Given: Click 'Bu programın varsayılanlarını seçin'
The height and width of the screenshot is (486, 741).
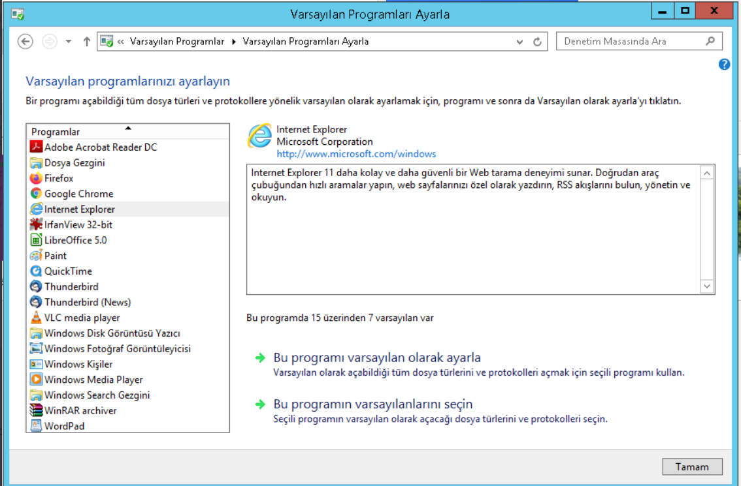Looking at the screenshot, I should tap(373, 404).
